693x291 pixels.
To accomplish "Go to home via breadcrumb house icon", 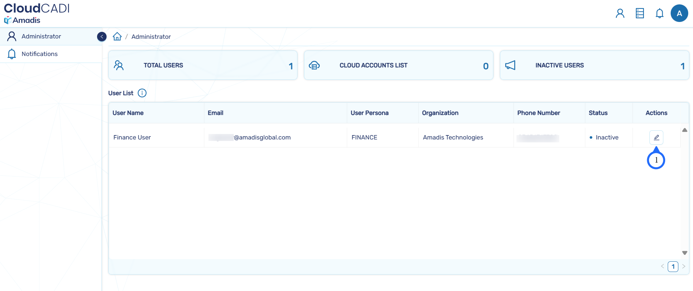I will [x=117, y=37].
